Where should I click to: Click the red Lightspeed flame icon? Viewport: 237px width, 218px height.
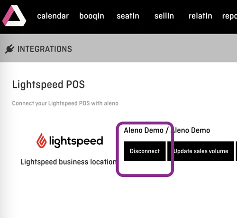coord(42,140)
